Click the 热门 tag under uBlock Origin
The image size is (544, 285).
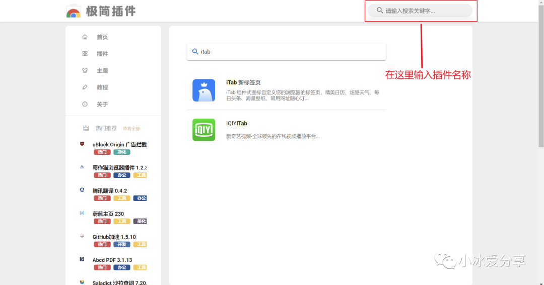tap(102, 152)
